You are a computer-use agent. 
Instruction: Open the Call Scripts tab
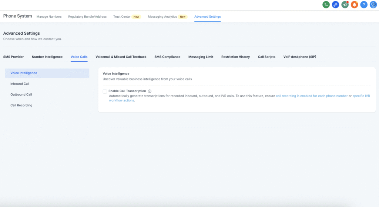click(x=266, y=57)
